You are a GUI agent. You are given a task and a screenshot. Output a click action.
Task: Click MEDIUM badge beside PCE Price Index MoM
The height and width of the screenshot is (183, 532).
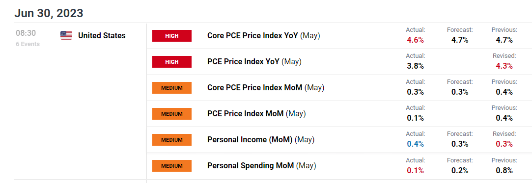pos(172,114)
